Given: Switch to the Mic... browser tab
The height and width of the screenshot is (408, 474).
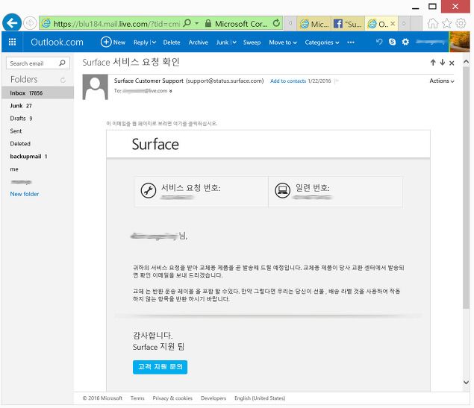Looking at the screenshot, I should (x=315, y=24).
